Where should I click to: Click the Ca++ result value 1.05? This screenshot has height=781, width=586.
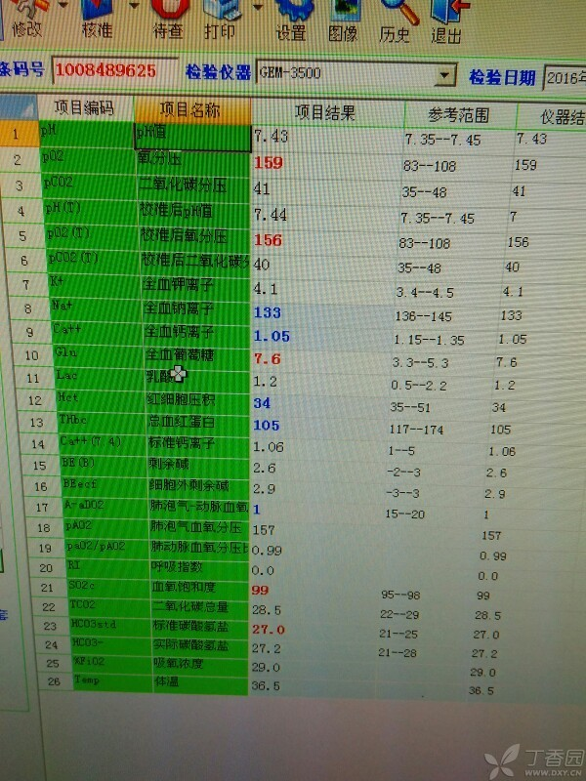(272, 336)
